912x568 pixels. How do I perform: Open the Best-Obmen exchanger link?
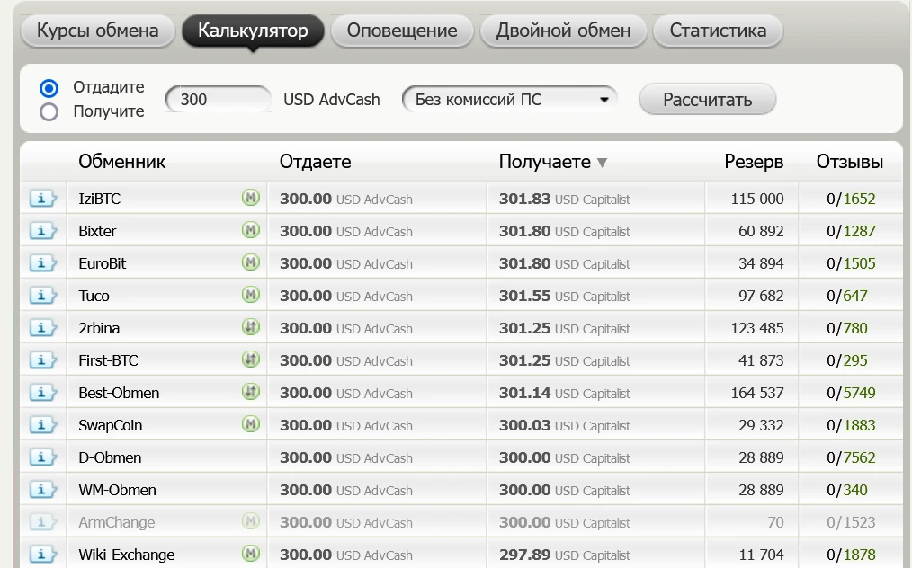[119, 393]
